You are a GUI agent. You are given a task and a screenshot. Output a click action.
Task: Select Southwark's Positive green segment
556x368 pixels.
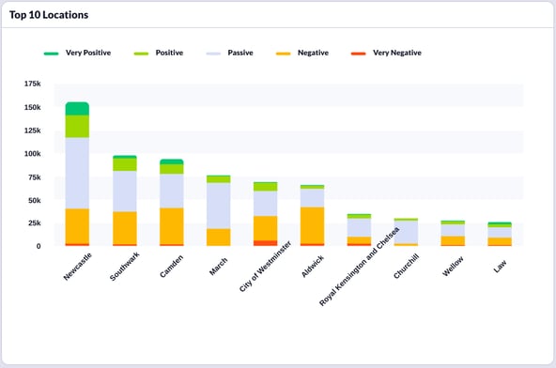pos(125,164)
